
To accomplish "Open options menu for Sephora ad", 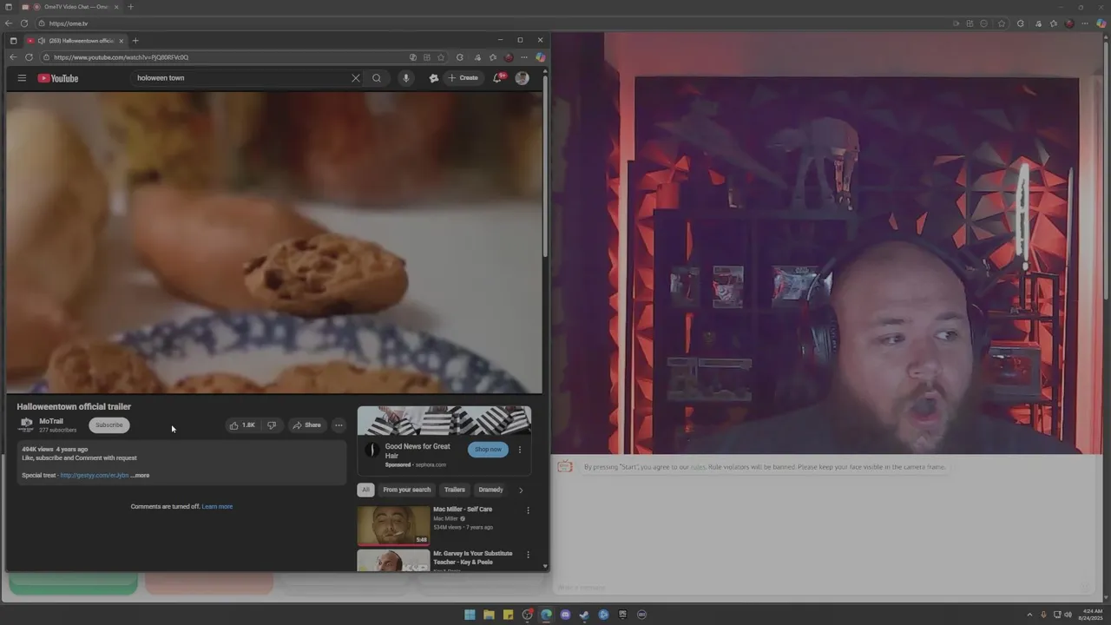I will [520, 450].
